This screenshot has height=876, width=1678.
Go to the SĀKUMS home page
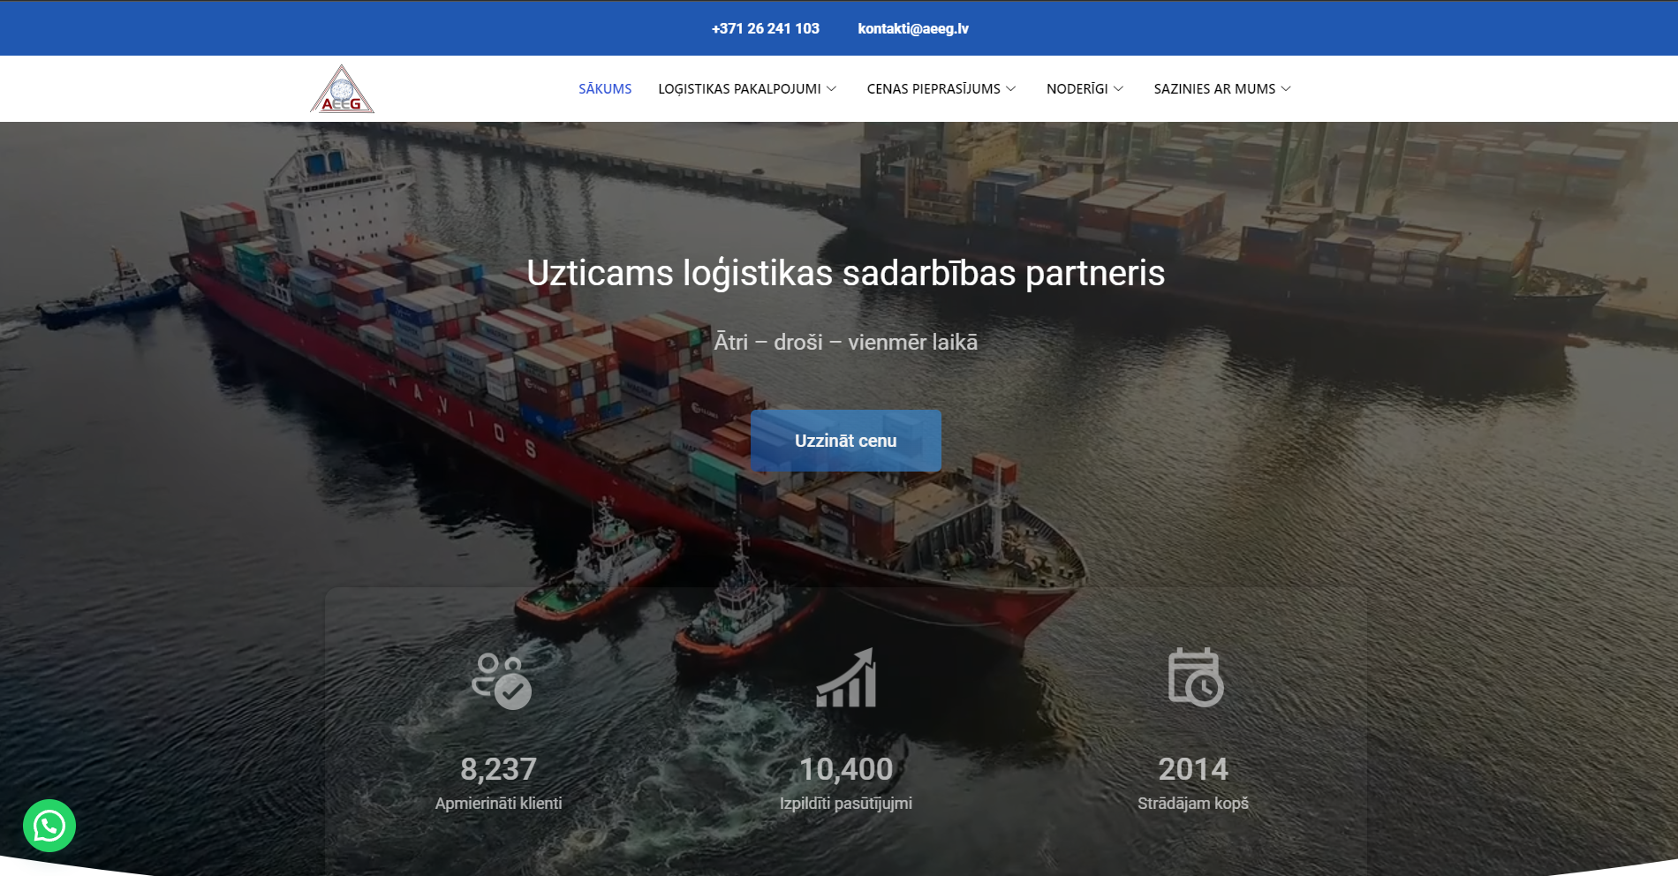tap(605, 89)
